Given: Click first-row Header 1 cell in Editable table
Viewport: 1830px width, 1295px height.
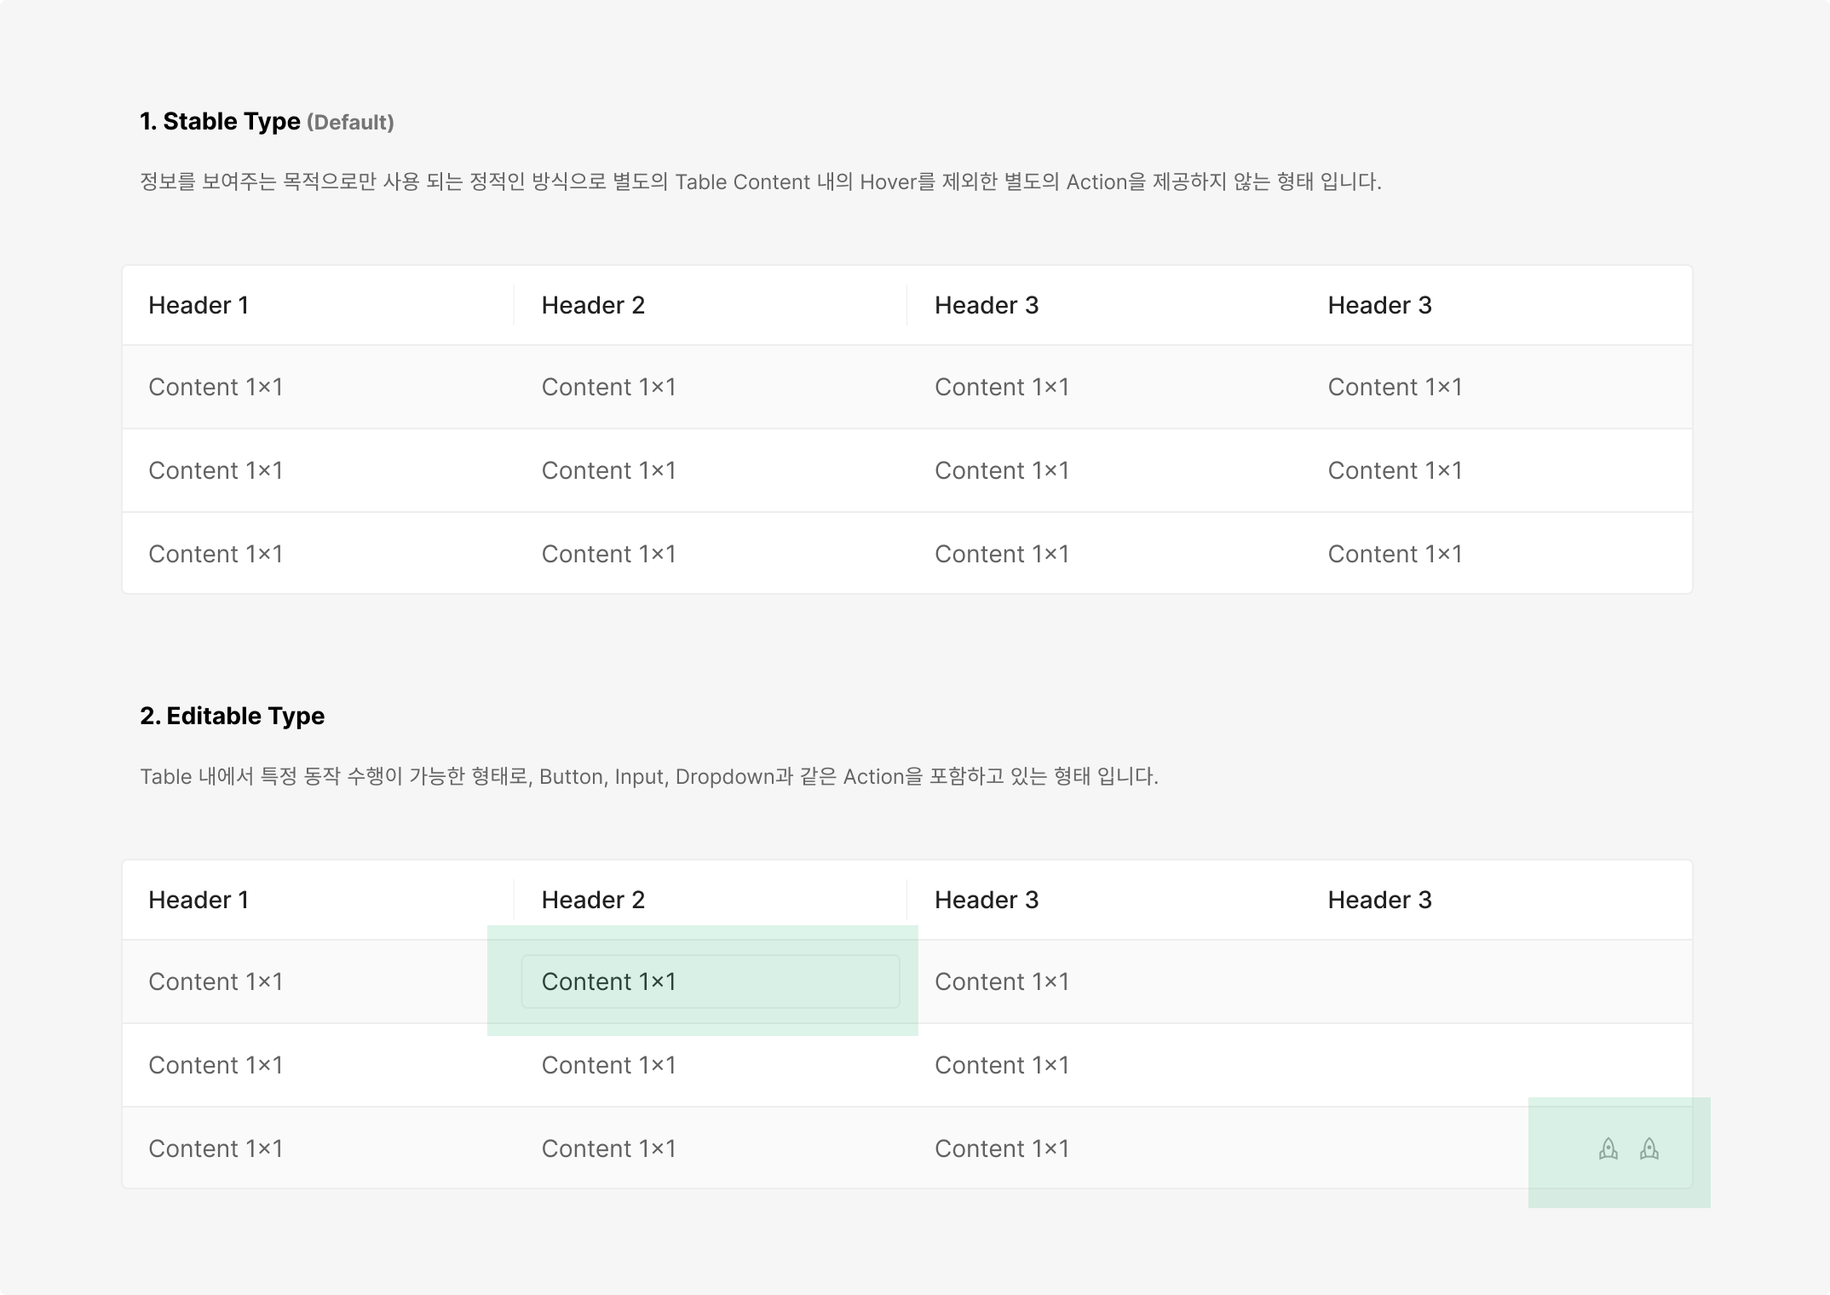Looking at the screenshot, I should coord(216,981).
